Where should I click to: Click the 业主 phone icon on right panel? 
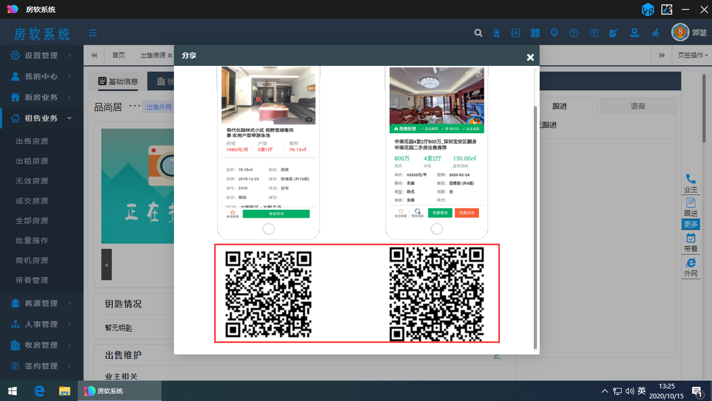click(x=691, y=184)
